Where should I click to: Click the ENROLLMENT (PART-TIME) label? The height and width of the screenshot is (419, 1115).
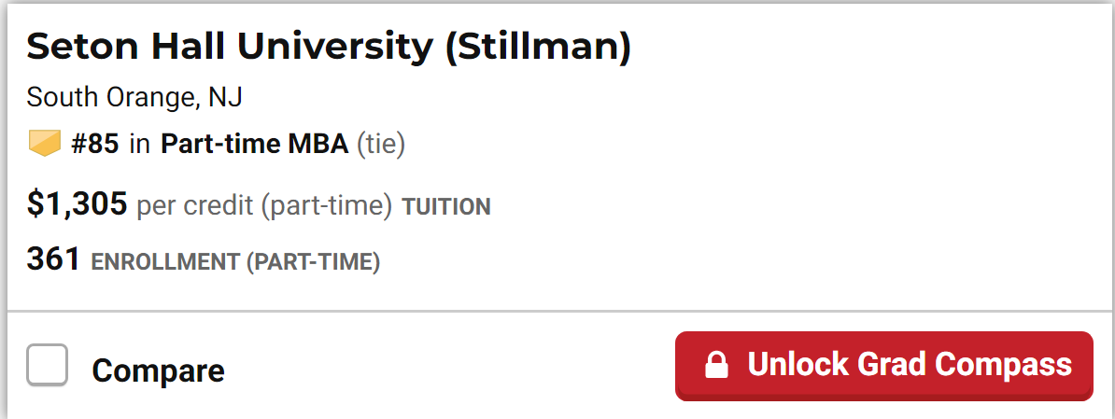click(235, 262)
